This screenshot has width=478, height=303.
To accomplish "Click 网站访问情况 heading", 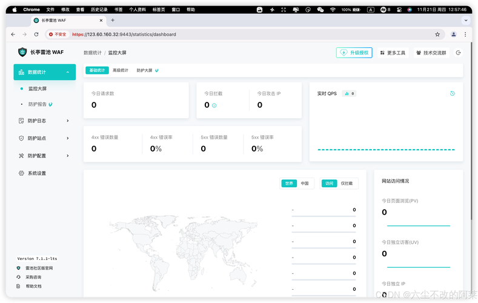I will click(396, 181).
